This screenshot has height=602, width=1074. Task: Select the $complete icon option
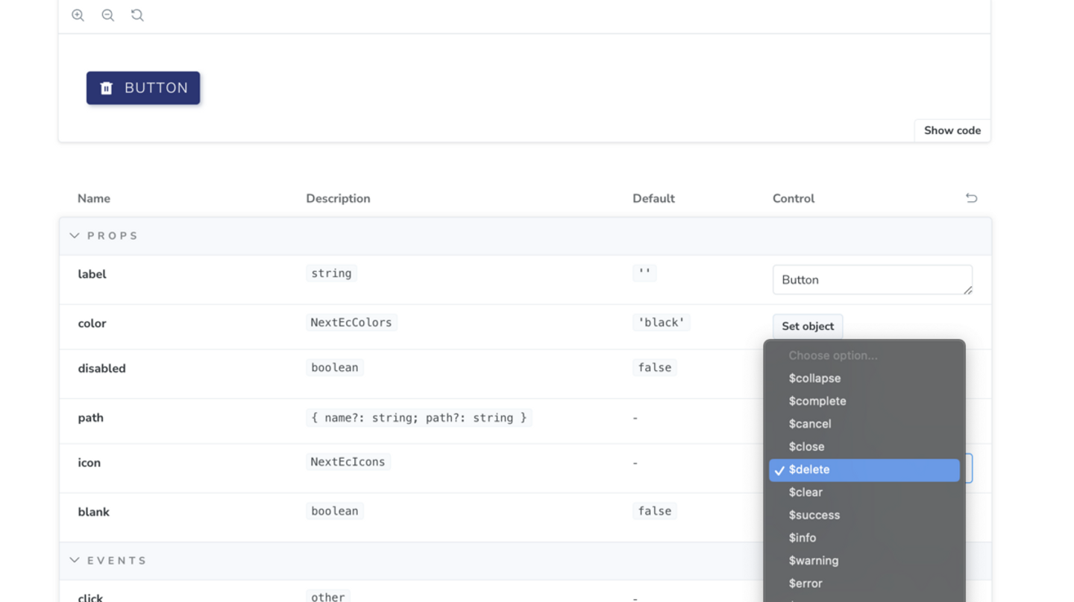click(x=817, y=401)
